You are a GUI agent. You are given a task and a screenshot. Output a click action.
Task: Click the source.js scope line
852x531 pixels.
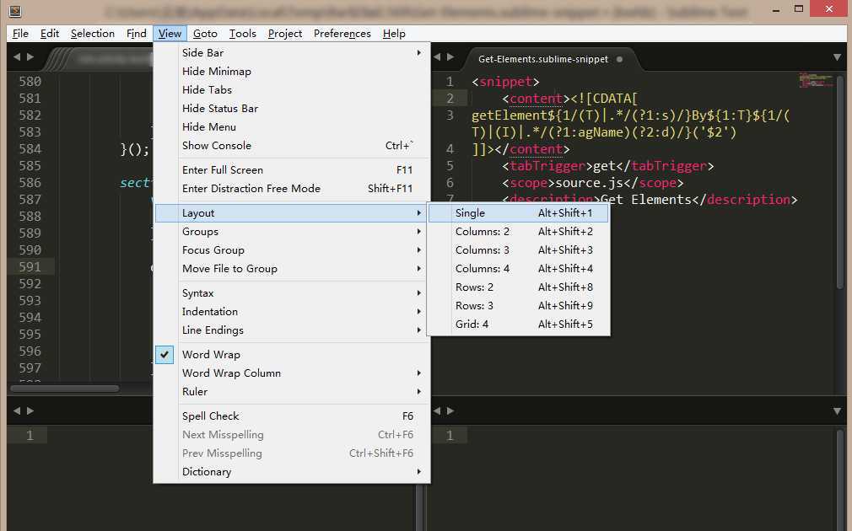click(592, 182)
